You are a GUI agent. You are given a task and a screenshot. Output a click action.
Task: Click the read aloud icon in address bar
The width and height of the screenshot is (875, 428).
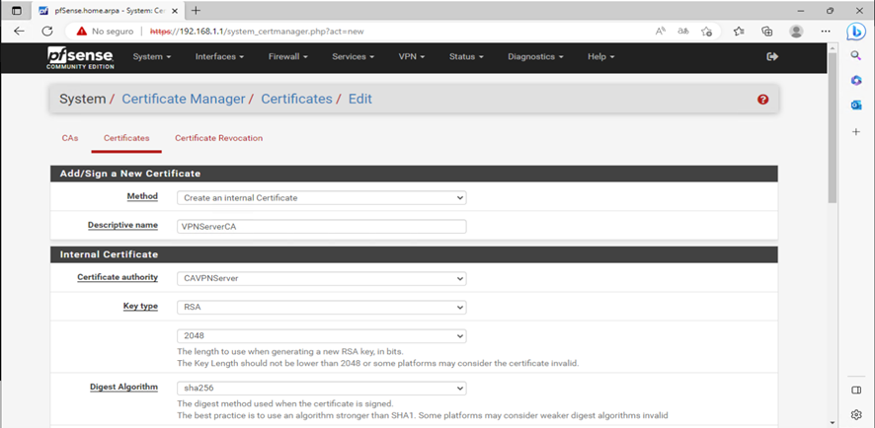(x=660, y=32)
